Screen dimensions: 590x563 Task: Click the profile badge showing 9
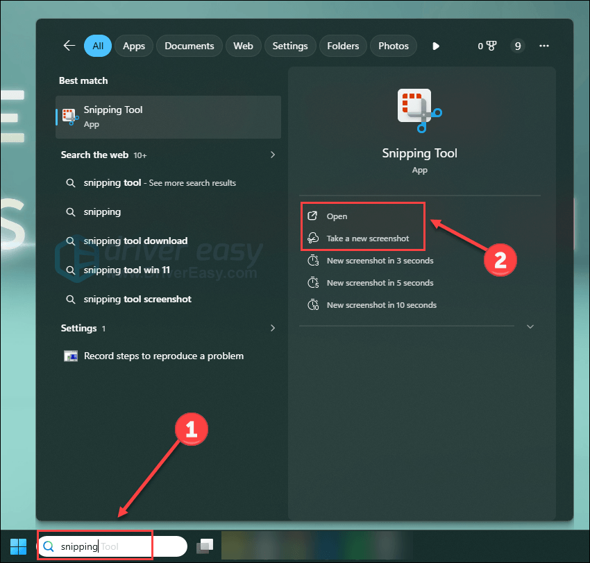coord(517,46)
